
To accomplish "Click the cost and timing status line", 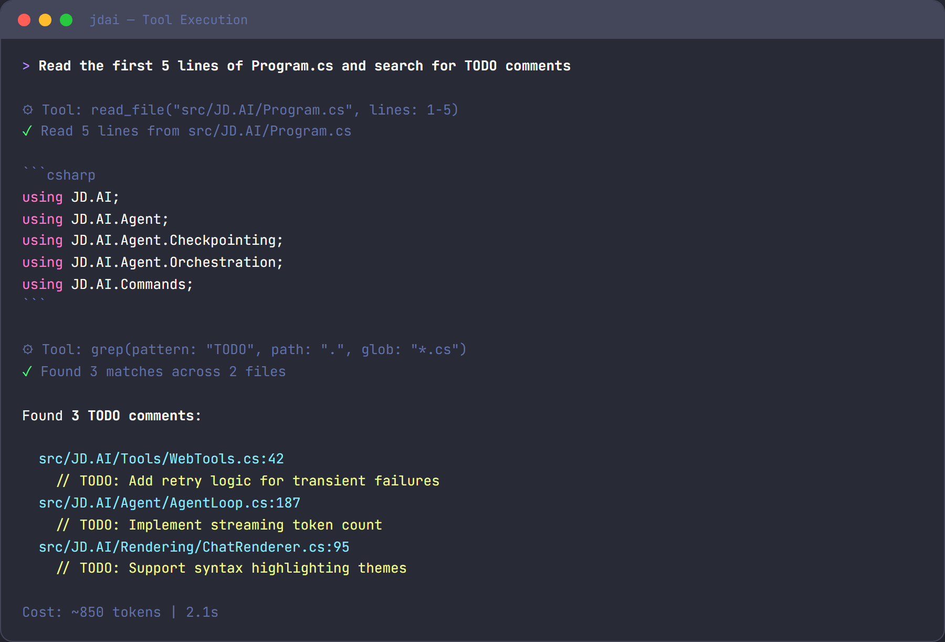I will pos(120,612).
